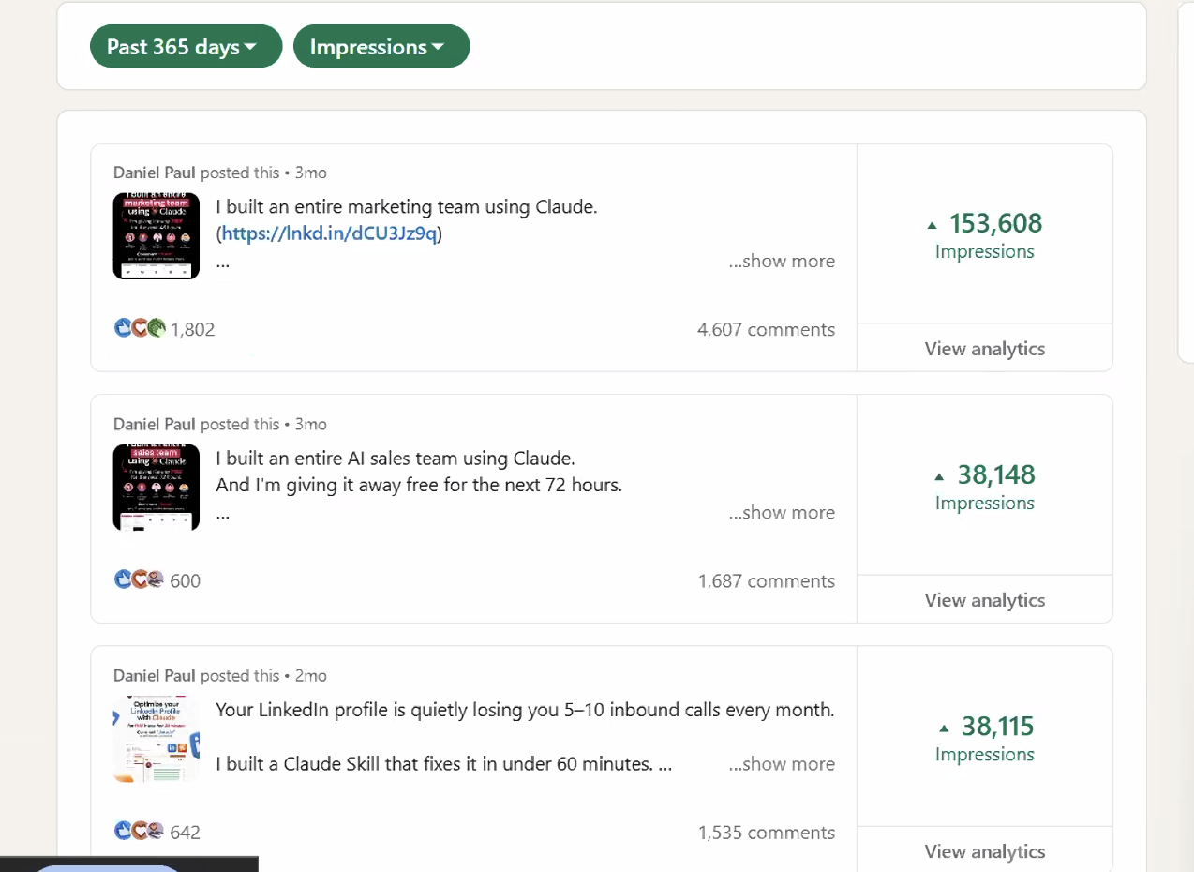Screen dimensions: 1194x872
Task: Open the 600 reactions count
Action: click(x=186, y=581)
